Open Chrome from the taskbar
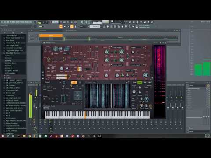This screenshot has height=158, width=211. pos(29,136)
